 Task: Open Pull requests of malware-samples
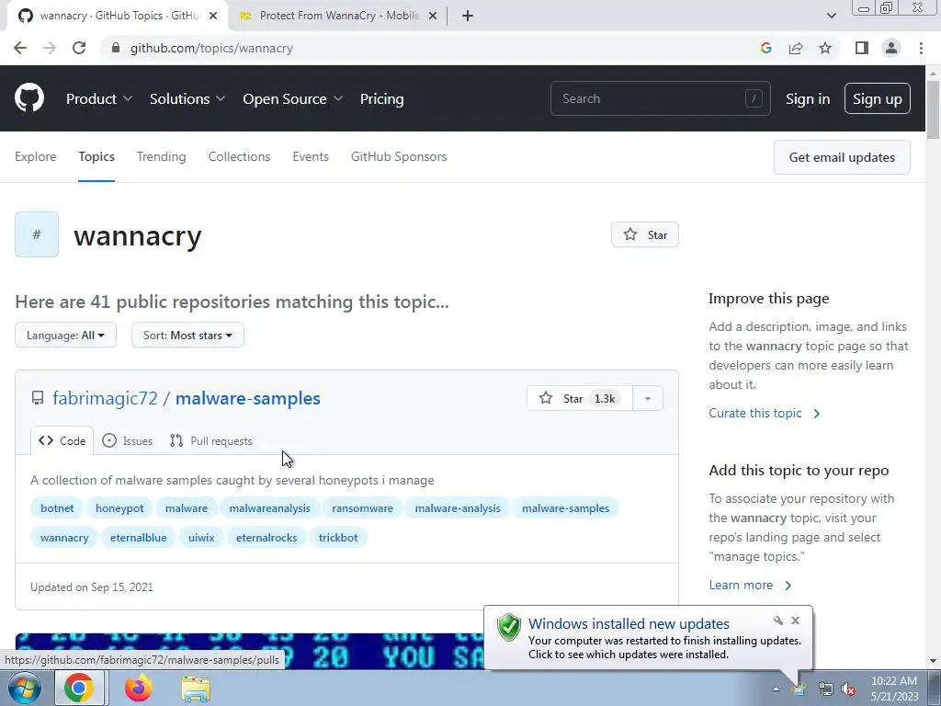point(211,440)
